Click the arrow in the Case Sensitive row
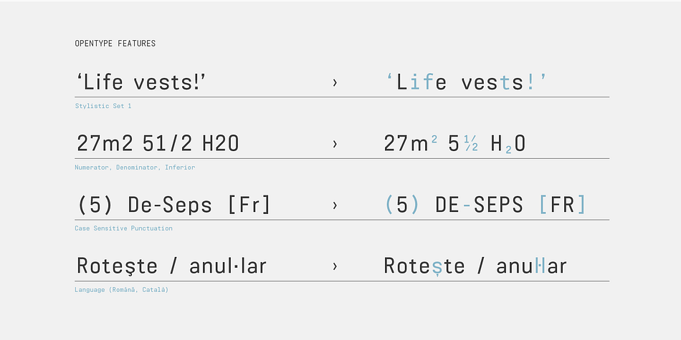681x340 pixels. click(x=335, y=205)
